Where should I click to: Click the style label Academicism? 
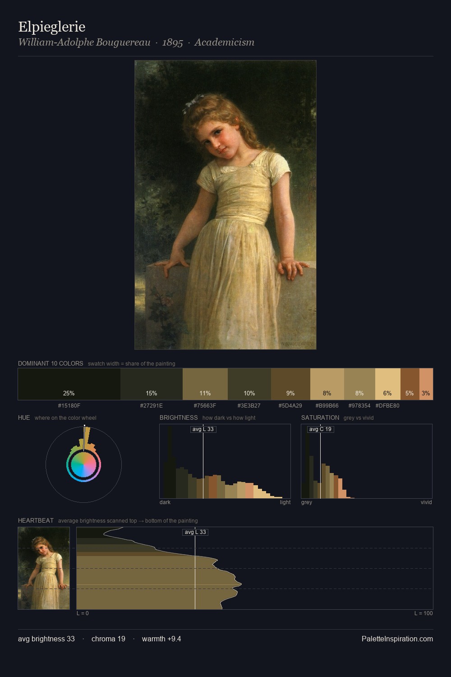[225, 42]
